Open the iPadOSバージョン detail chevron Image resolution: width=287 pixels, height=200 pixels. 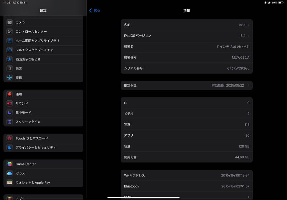click(186, 35)
